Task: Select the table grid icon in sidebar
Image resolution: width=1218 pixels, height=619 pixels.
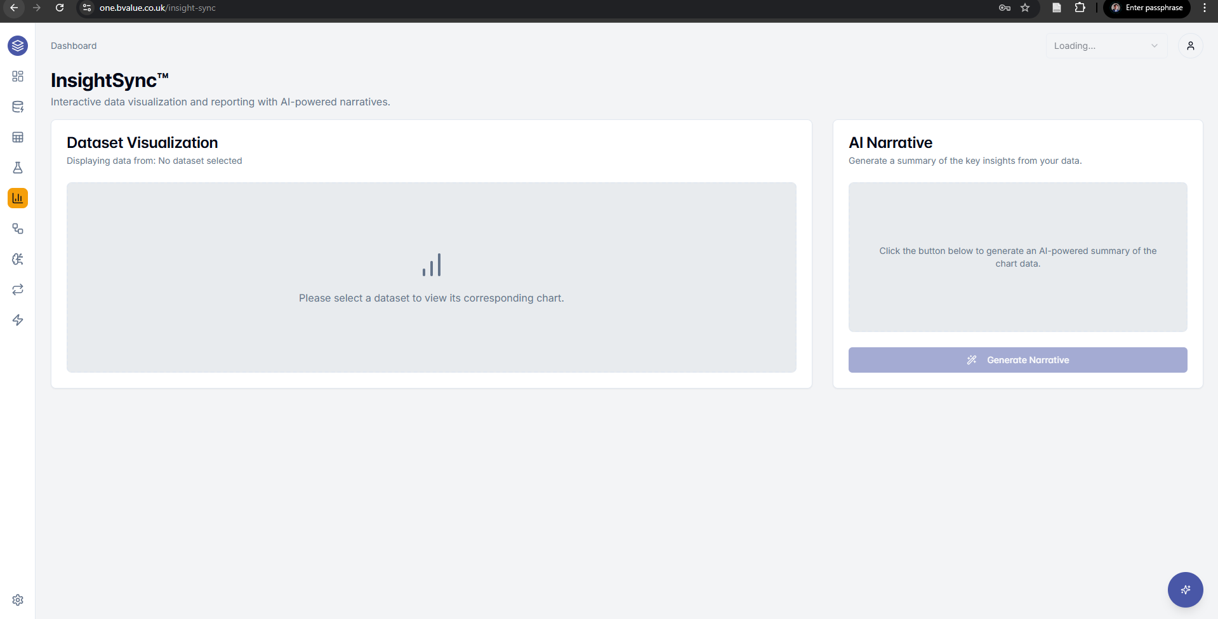Action: [18, 137]
